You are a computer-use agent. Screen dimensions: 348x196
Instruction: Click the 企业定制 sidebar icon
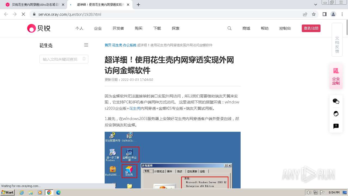pyautogui.click(x=336, y=76)
